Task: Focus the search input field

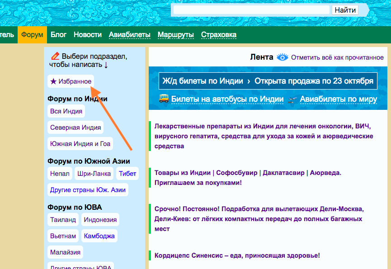Action: [x=251, y=9]
